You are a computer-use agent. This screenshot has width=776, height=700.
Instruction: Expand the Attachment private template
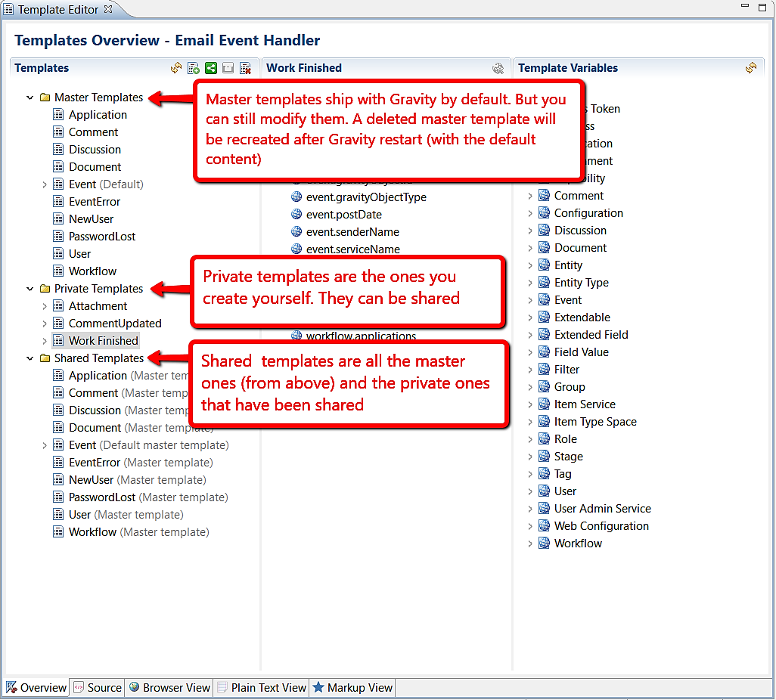[45, 306]
